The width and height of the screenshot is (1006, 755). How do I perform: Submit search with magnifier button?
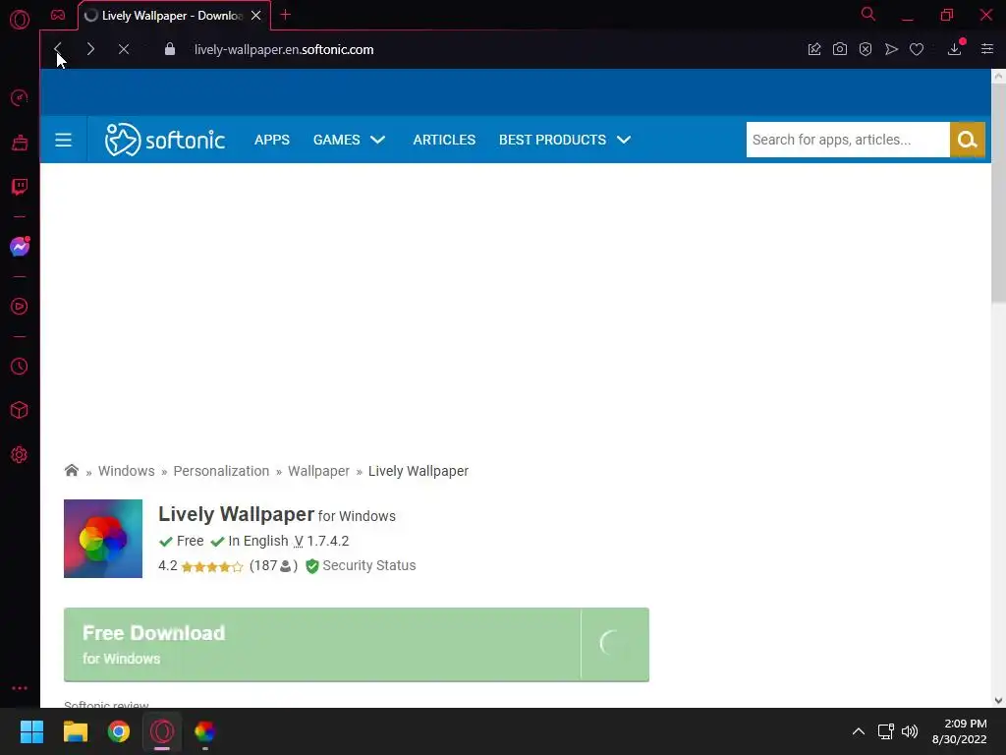(x=968, y=140)
